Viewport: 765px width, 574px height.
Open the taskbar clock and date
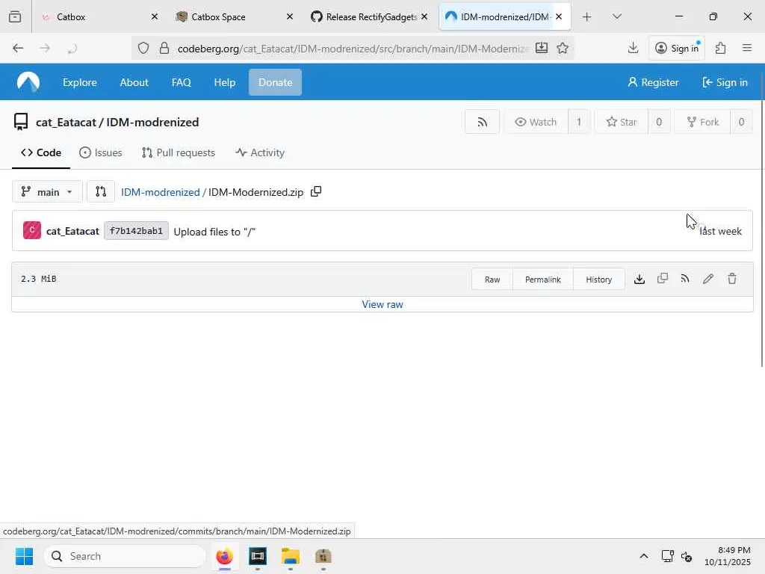[728, 556]
